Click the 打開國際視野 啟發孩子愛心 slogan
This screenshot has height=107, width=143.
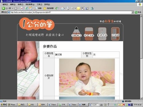coord(45,35)
